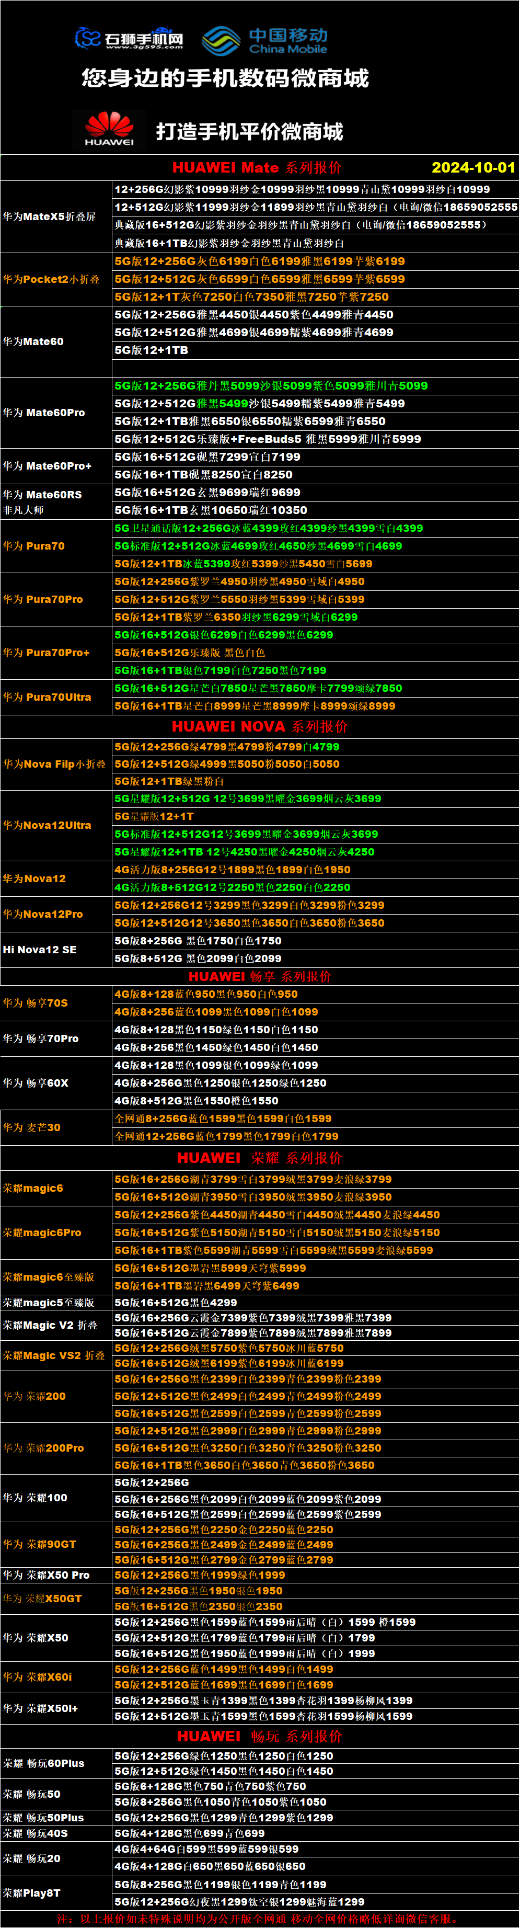Screen dimensions: 520x1928
Task: Select the 华为Nova12Ultra model cell
Action: coord(56,825)
